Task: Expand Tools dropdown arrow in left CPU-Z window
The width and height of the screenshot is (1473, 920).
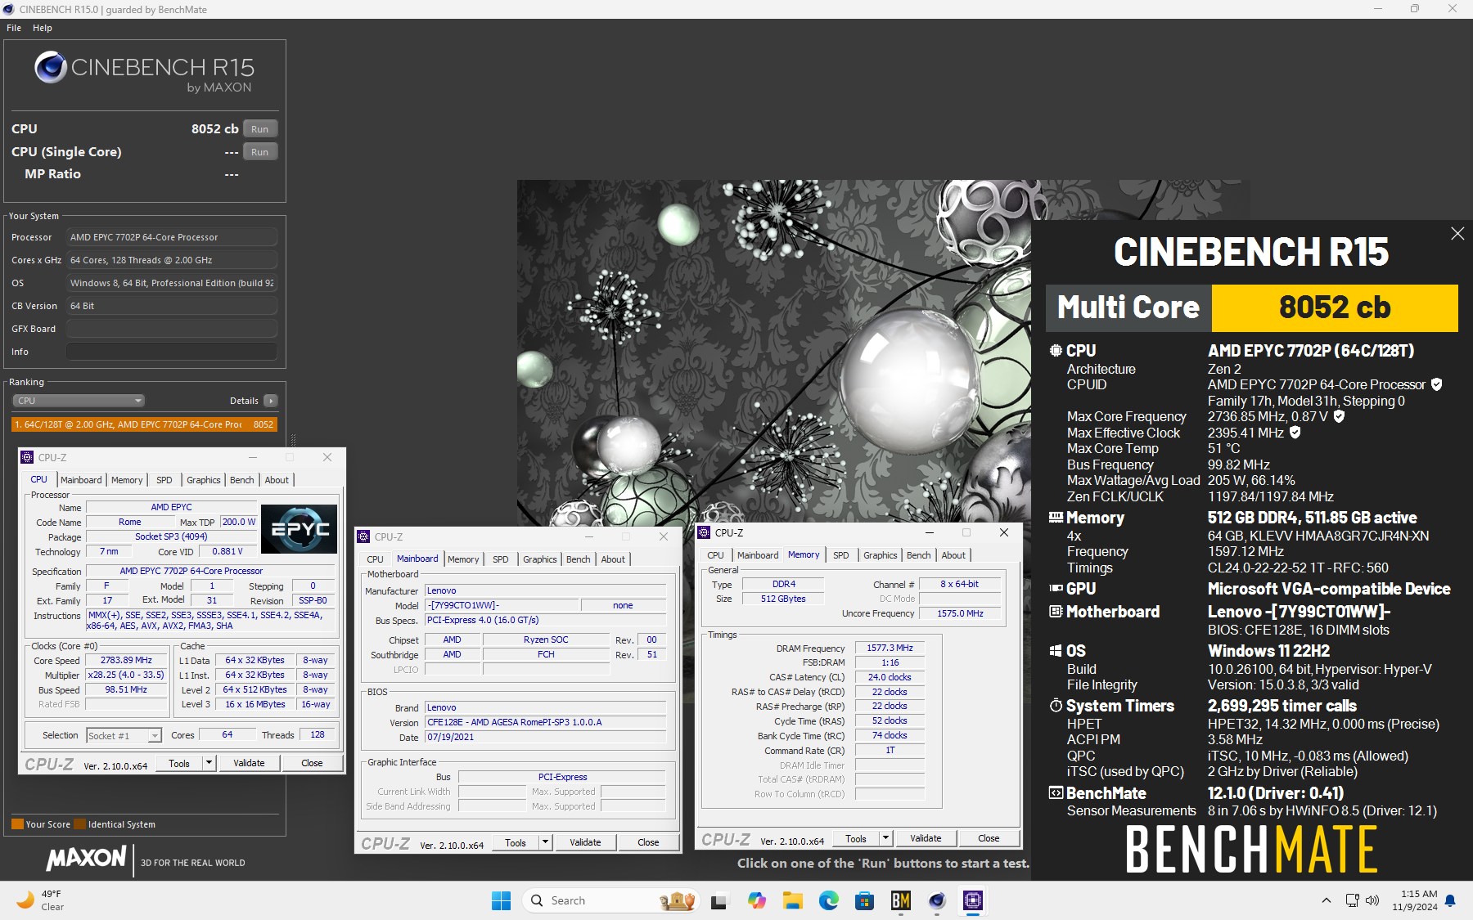Action: click(209, 763)
